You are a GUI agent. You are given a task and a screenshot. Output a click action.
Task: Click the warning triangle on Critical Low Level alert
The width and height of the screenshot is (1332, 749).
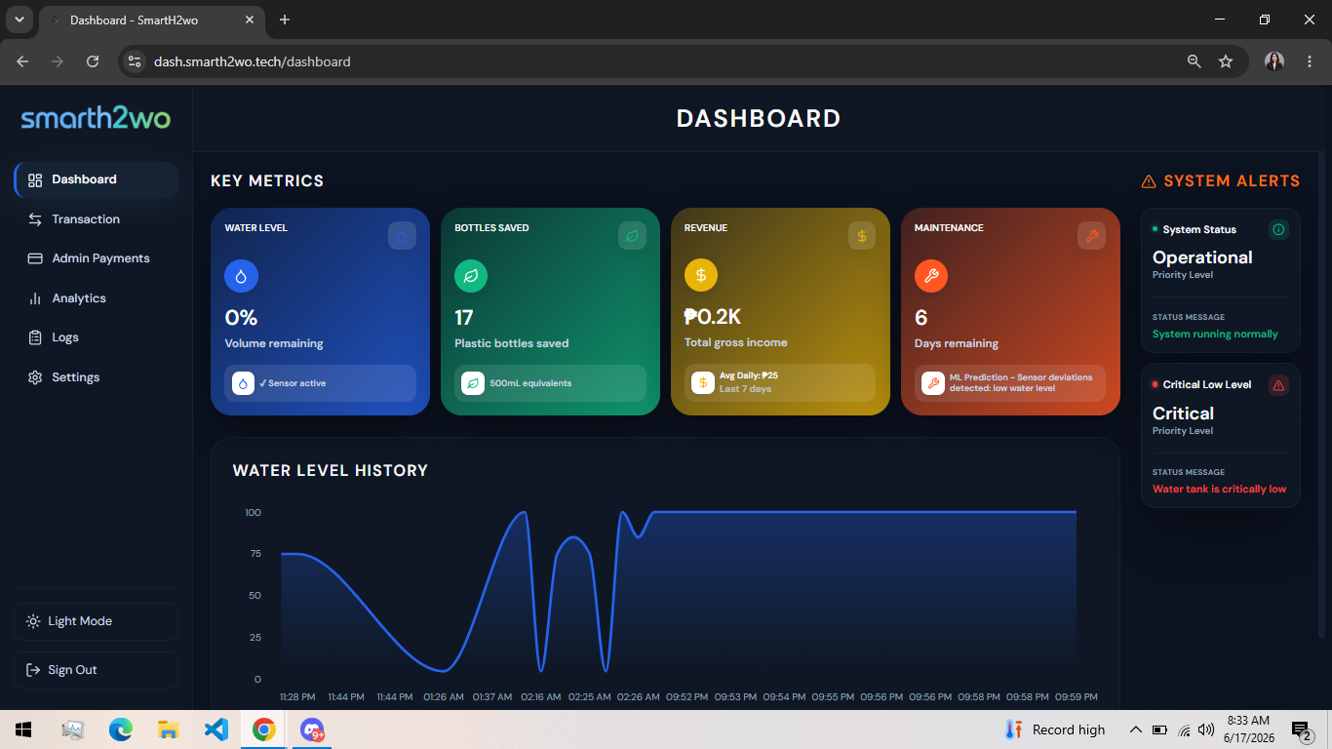(x=1279, y=385)
